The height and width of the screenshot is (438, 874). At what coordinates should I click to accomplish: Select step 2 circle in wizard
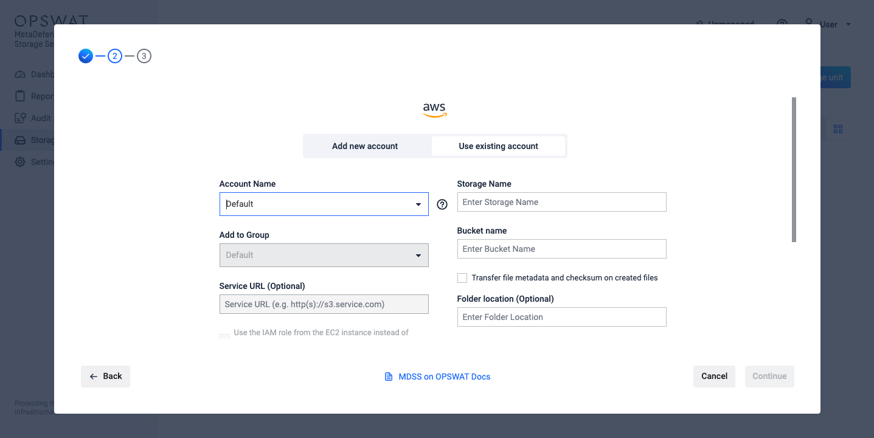(115, 56)
